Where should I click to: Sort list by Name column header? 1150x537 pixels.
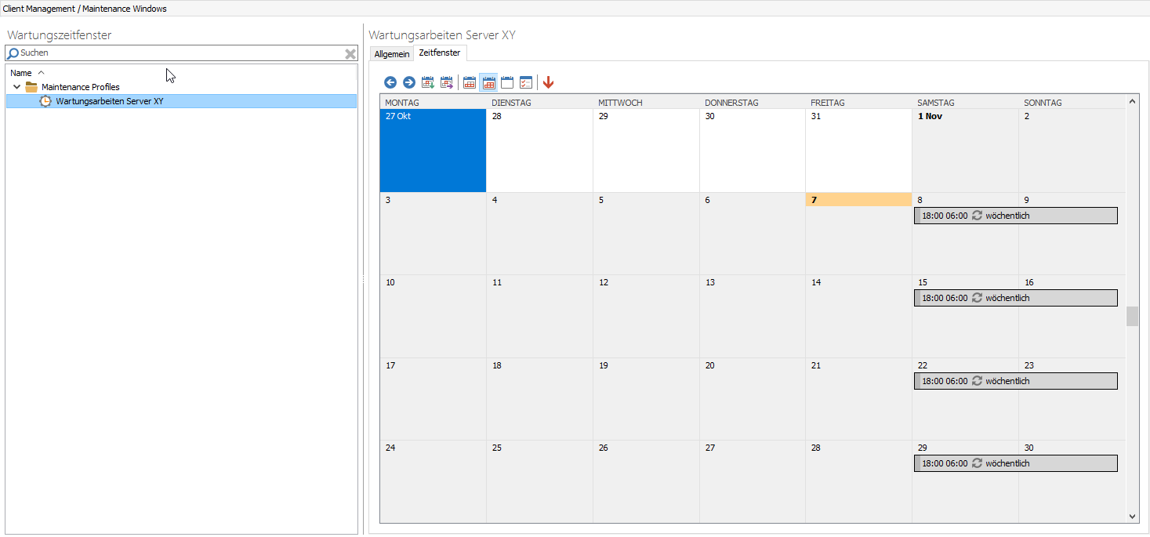tap(21, 73)
